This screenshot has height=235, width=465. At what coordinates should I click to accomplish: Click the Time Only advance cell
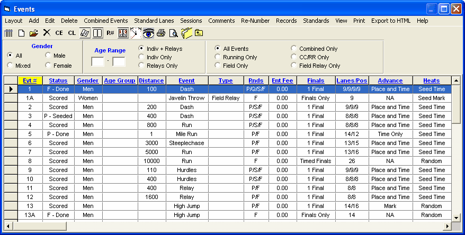(390, 134)
